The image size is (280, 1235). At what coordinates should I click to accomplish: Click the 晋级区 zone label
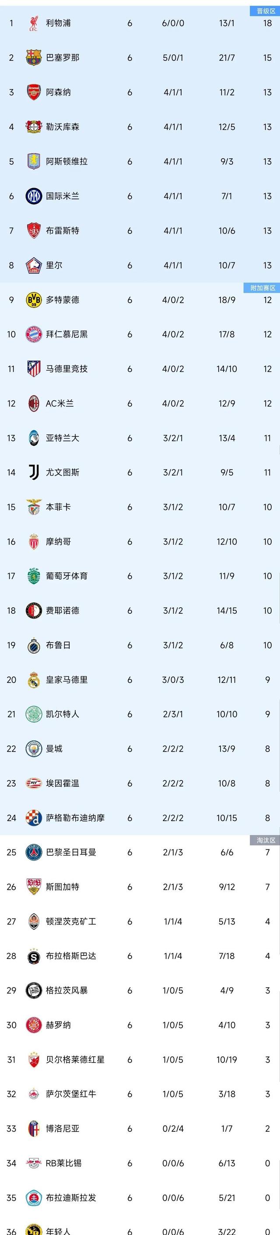tap(265, 11)
